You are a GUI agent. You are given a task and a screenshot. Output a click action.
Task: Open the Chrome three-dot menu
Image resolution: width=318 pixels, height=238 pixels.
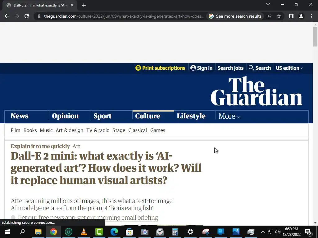(x=311, y=16)
